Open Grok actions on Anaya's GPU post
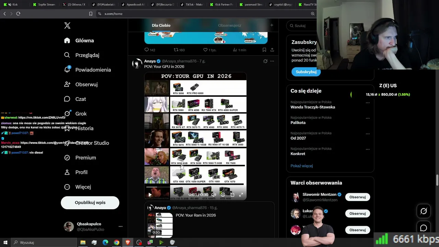This screenshot has width=439, height=247. click(265, 61)
